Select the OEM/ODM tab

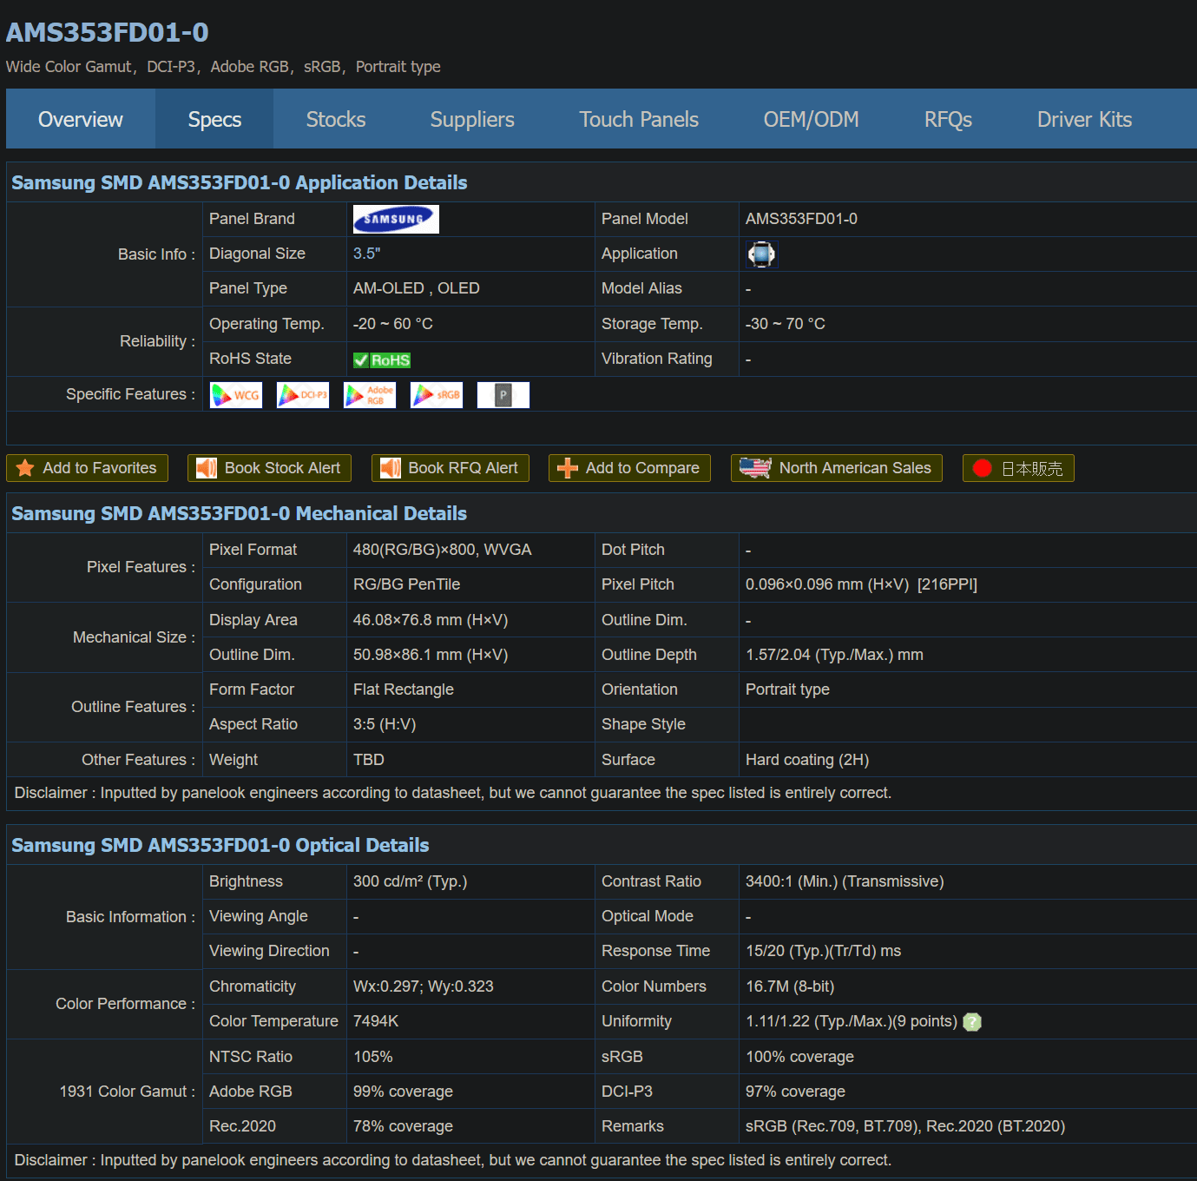pyautogui.click(x=811, y=119)
